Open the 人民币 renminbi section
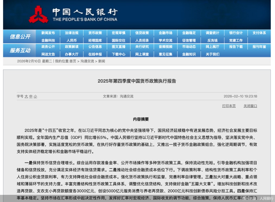The height and width of the screenshot is (202, 275). point(71,40)
